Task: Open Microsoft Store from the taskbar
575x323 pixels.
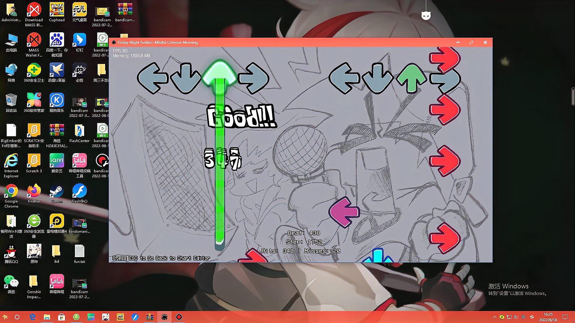Action: (62, 317)
